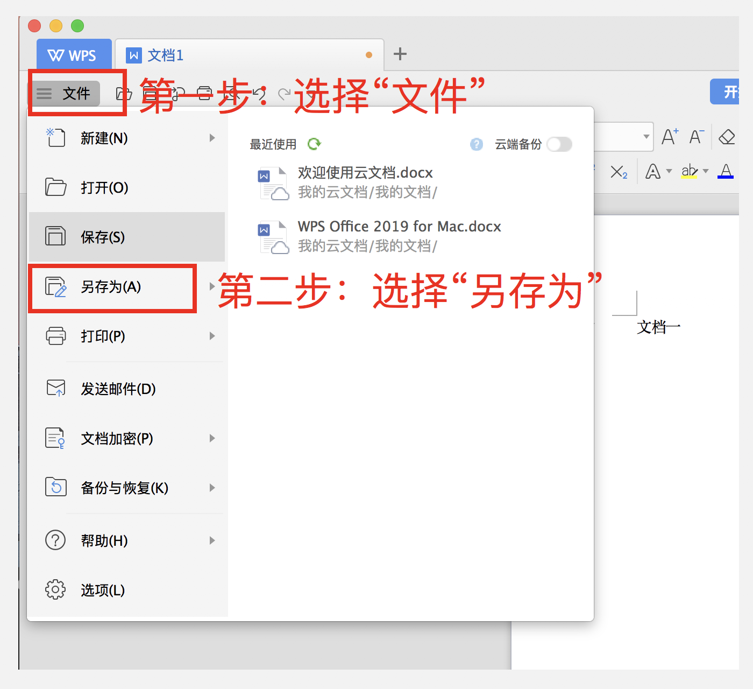
Task: Expand the 文档加密(P) submenu arrow
Action: [212, 438]
